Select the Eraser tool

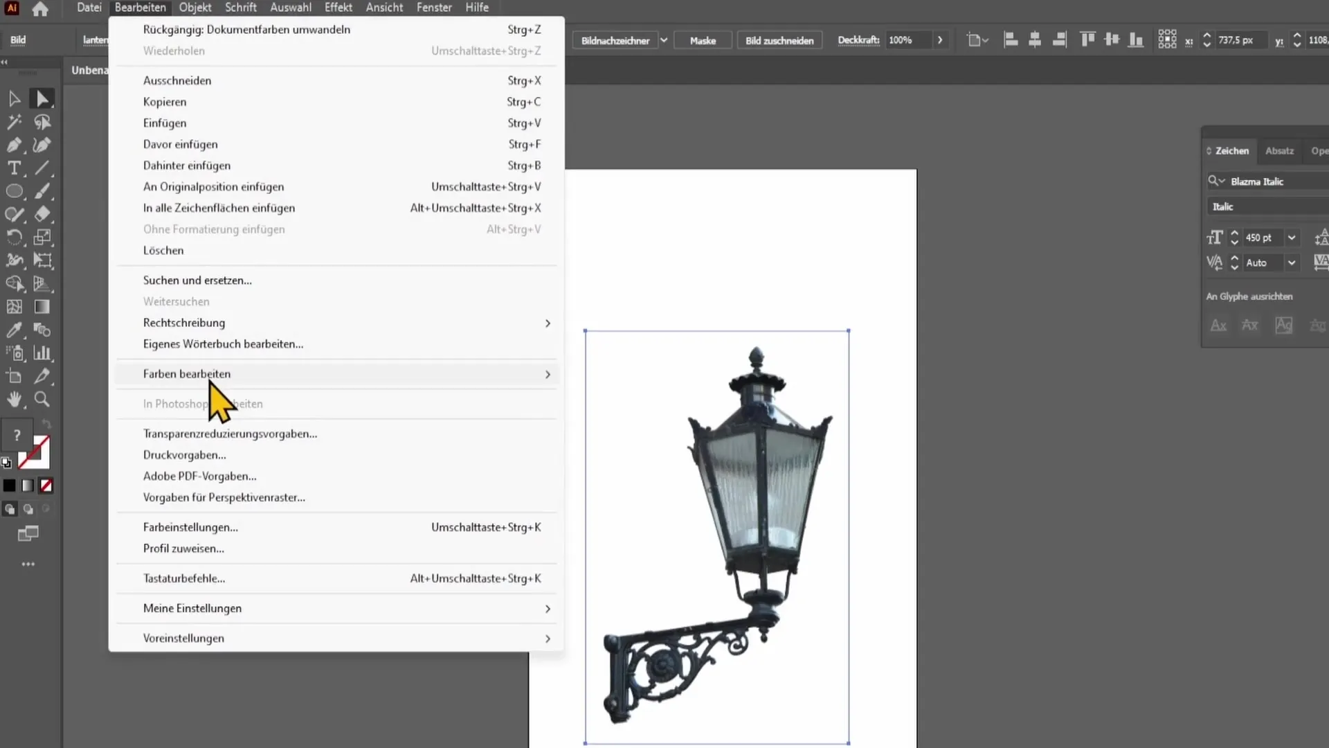[42, 215]
